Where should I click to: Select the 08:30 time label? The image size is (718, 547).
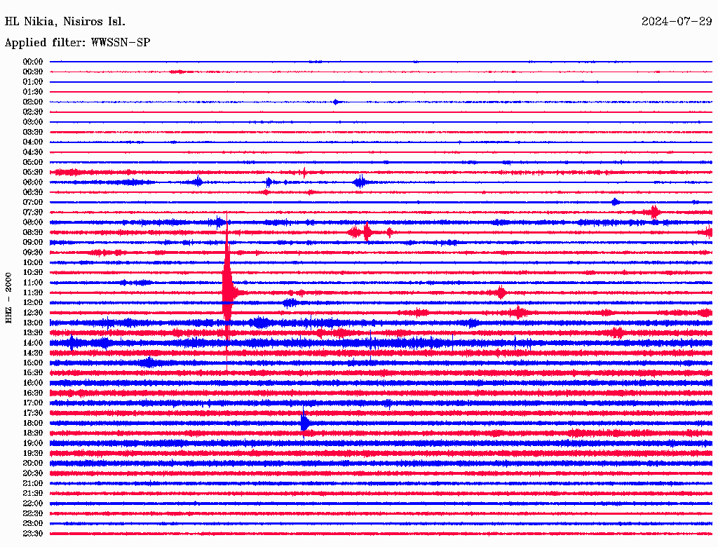pos(33,232)
